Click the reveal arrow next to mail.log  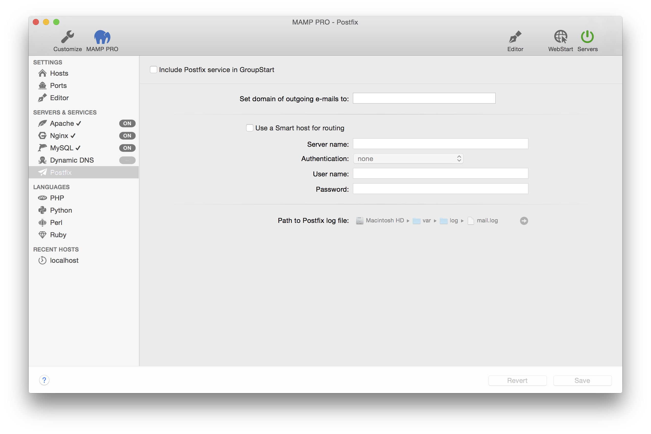[x=524, y=221]
